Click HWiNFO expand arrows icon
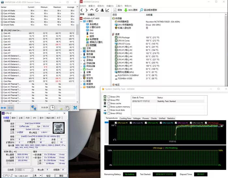 coord(3,108)
